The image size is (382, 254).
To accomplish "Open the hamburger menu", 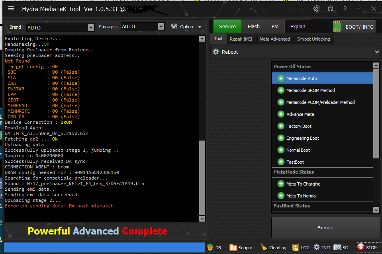I will coord(11,9).
